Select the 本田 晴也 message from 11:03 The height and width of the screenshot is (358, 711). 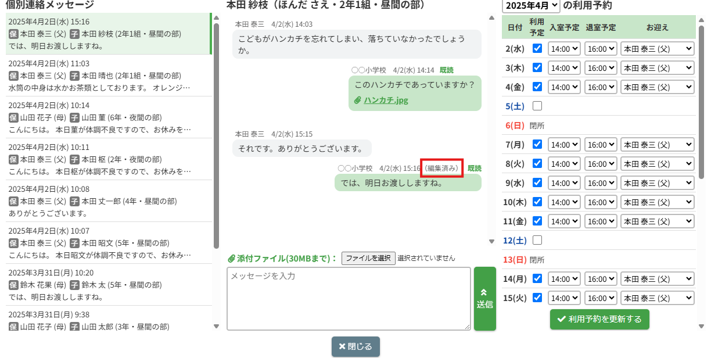coord(107,76)
